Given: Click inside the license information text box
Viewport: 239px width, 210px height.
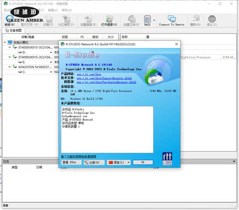Looking at the screenshot, I should coord(107,129).
